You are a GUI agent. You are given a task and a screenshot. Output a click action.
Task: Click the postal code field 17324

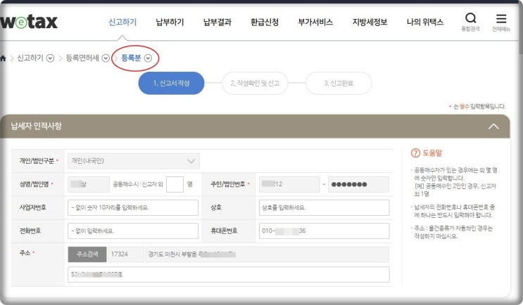coord(126,254)
